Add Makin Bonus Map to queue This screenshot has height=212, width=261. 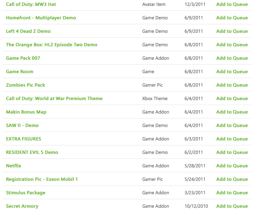point(232,112)
